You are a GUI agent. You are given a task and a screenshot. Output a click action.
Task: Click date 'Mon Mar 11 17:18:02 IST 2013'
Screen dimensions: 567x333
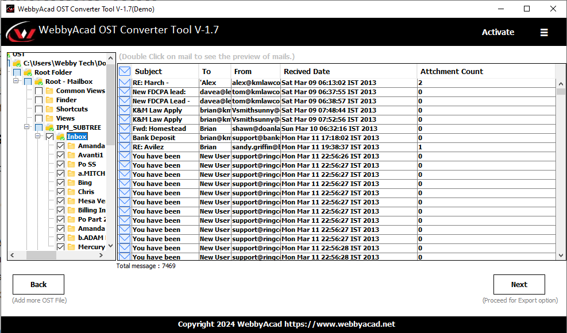pos(330,138)
